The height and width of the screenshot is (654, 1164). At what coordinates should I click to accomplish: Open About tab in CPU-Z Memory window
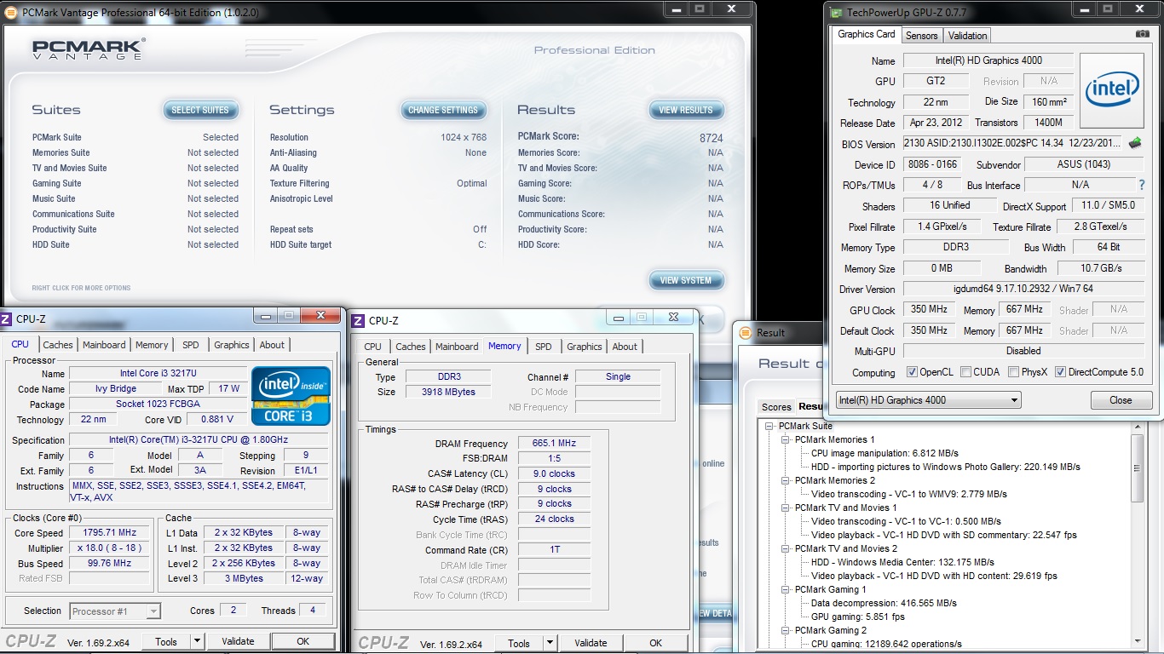pos(625,347)
